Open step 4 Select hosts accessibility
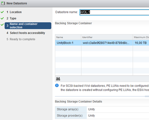149x120 pixels. (x=26, y=33)
